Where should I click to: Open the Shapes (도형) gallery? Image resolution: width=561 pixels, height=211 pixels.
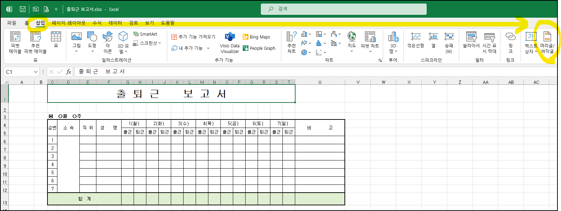[x=92, y=42]
